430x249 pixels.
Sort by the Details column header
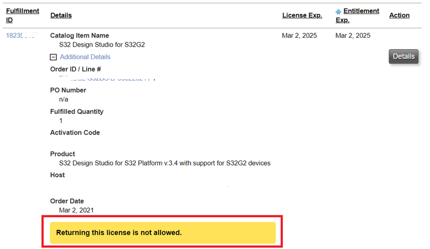61,15
